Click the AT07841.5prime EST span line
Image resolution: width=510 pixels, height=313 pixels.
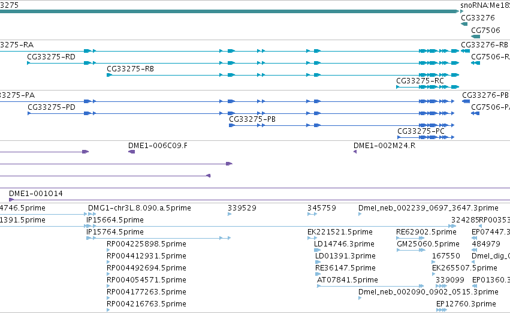click(x=370, y=287)
